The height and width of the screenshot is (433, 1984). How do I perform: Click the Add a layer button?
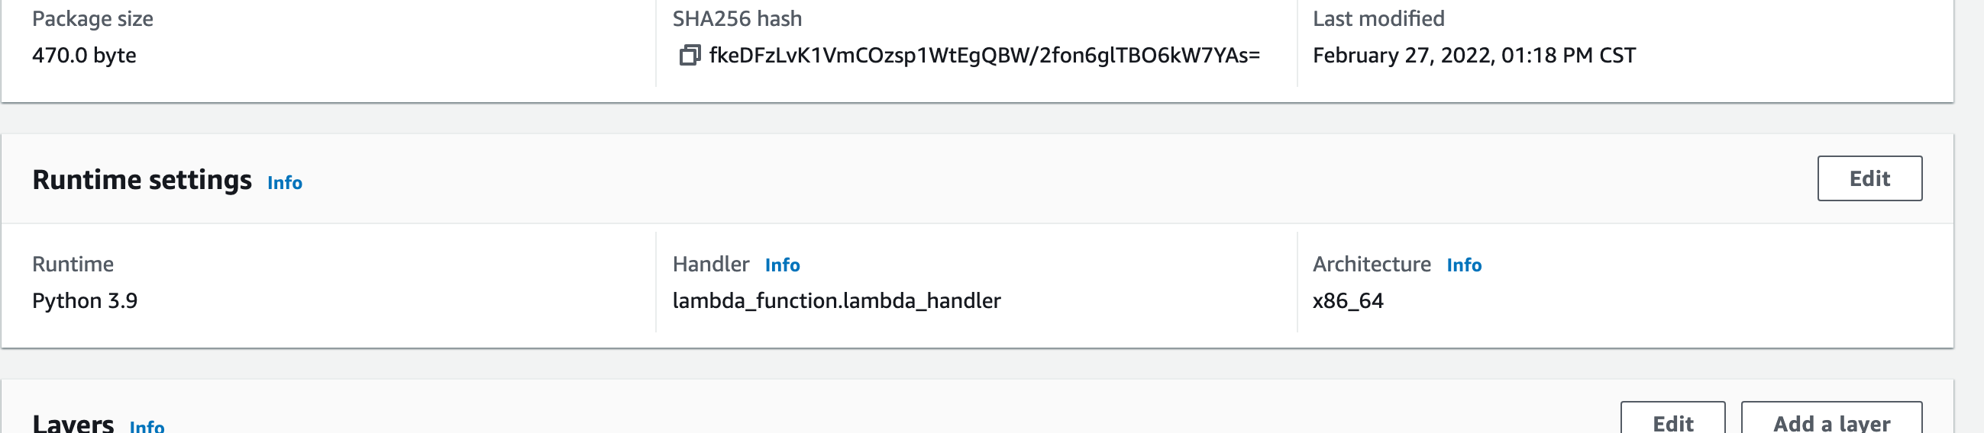point(1831,420)
